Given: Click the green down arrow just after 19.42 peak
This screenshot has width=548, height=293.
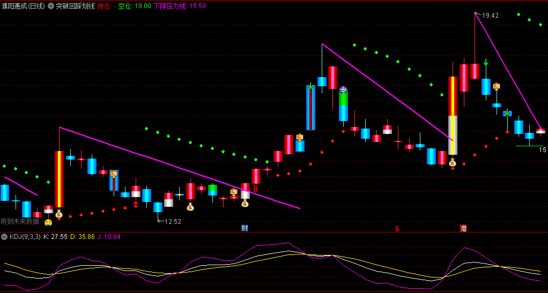Looking at the screenshot, I should [486, 62].
